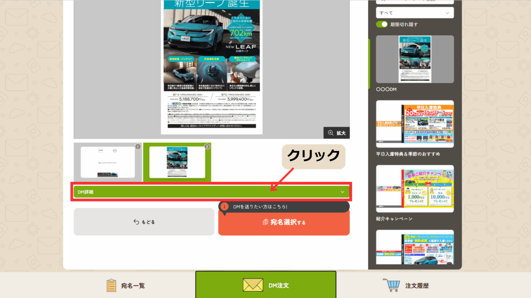The width and height of the screenshot is (531, 298).
Task: Toggle the 期限切れ隠す switch off
Action: click(382, 25)
